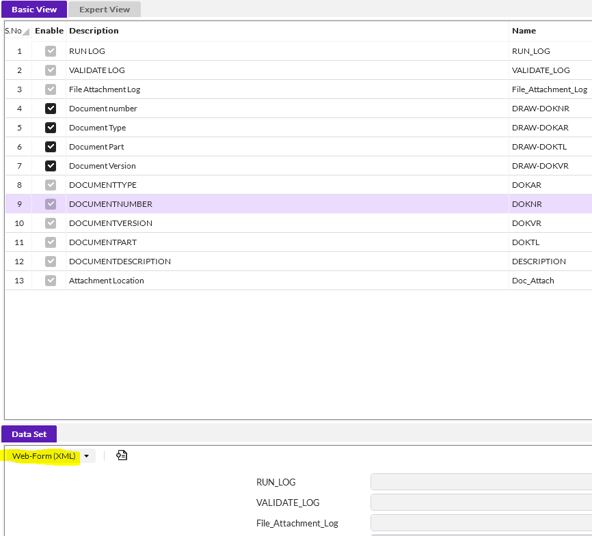This screenshot has height=536, width=592.
Task: Select the DOCUMENTNUMBER row
Action: tap(273, 204)
